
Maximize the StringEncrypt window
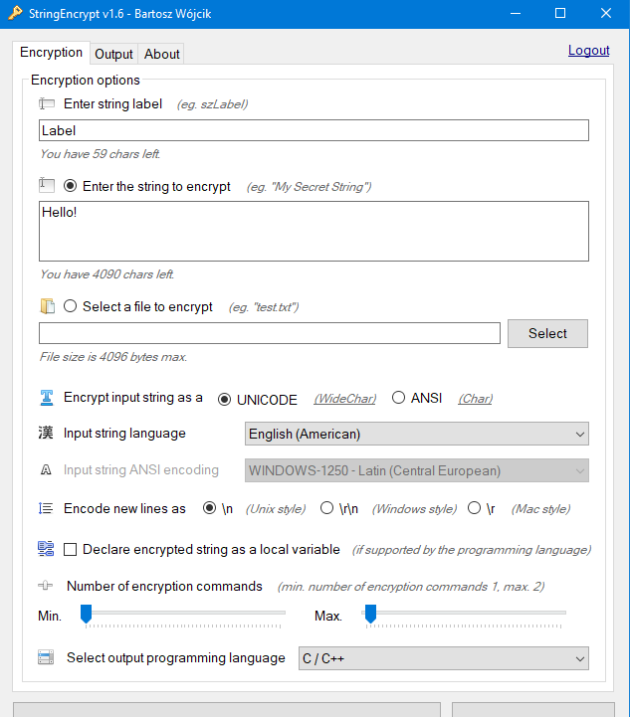pyautogui.click(x=560, y=13)
